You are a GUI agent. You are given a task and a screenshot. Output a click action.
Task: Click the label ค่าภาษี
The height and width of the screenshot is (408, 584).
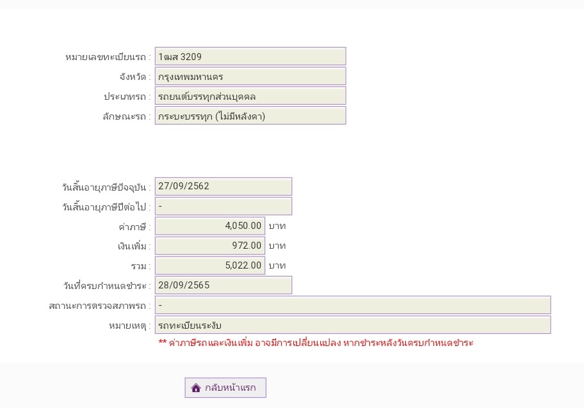pyautogui.click(x=134, y=226)
